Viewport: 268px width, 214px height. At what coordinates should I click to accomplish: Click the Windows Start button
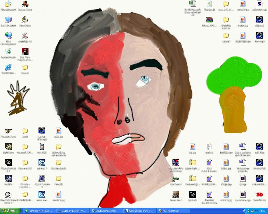10,211
